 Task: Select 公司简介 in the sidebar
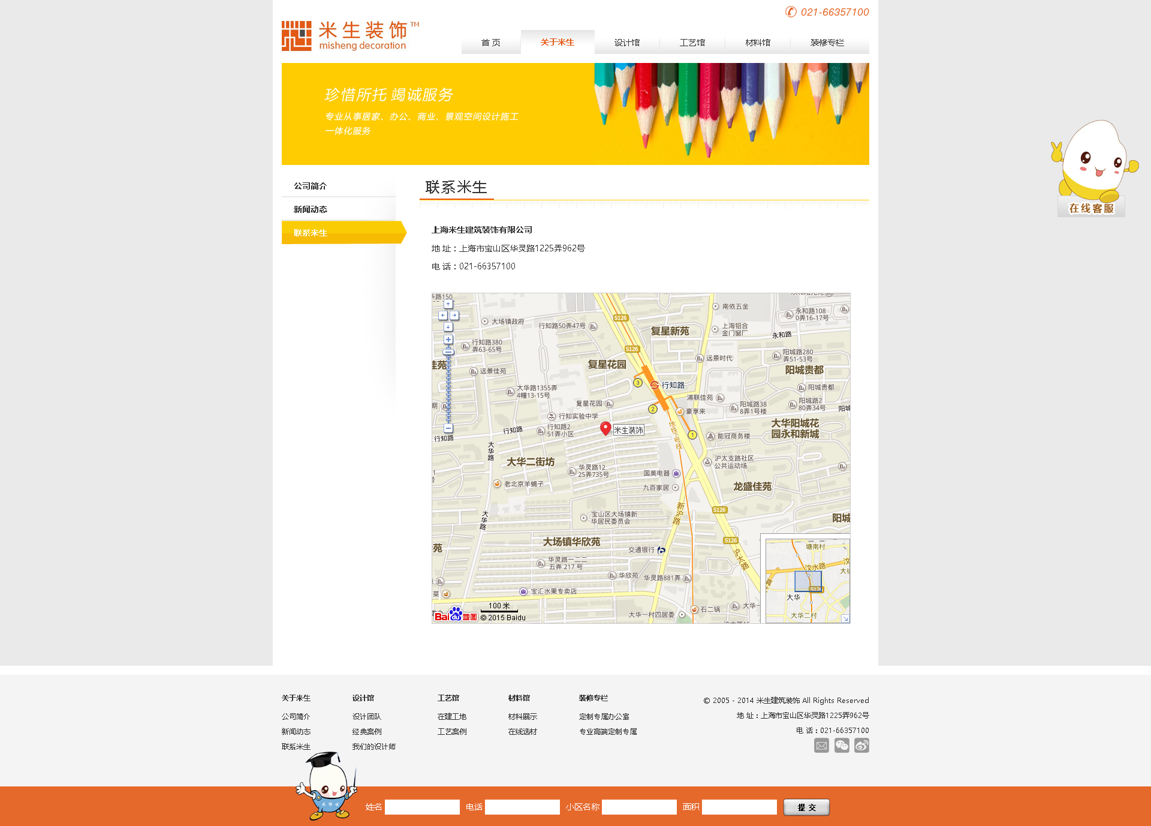tap(310, 186)
